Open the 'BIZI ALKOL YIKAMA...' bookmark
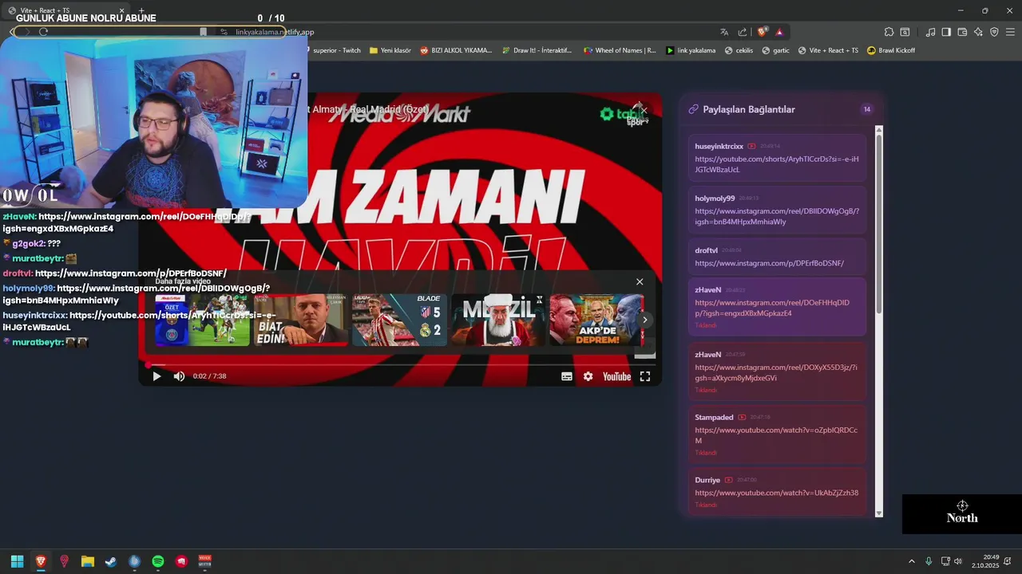The width and height of the screenshot is (1022, 574). tap(456, 50)
